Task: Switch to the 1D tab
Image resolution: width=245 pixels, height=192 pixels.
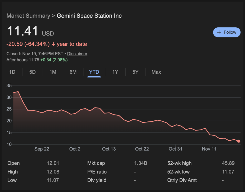Action: (x=12, y=72)
